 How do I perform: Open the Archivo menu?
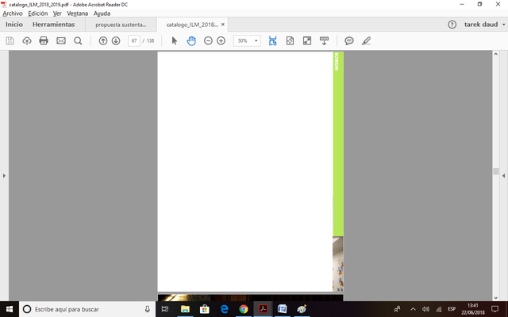[x=13, y=13]
